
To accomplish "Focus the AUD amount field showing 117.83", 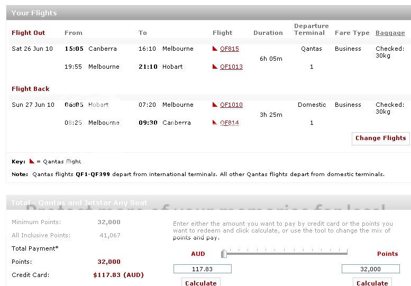I will [x=202, y=269].
